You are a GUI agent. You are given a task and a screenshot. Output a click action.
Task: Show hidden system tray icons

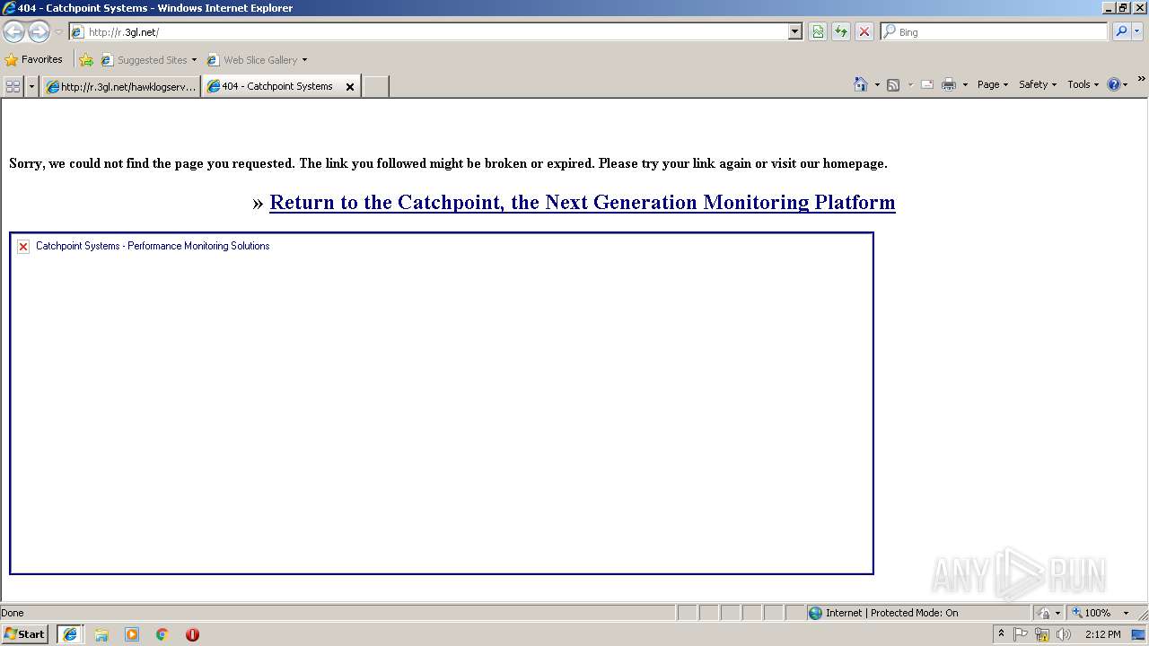point(1002,634)
